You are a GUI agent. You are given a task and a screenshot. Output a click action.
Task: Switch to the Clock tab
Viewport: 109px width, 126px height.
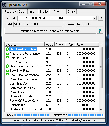(x=22, y=12)
